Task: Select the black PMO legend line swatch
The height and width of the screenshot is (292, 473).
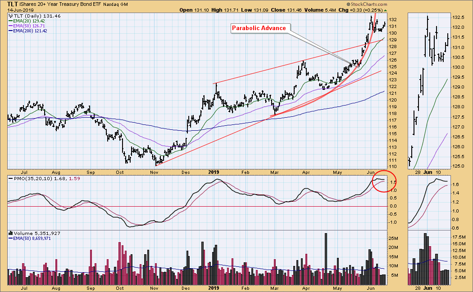Action: 10,179
